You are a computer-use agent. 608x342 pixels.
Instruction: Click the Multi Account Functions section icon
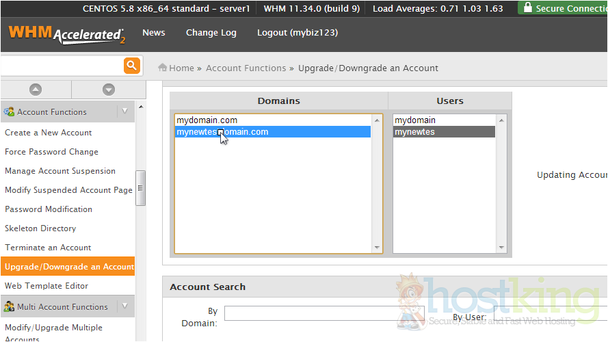pyautogui.click(x=10, y=306)
